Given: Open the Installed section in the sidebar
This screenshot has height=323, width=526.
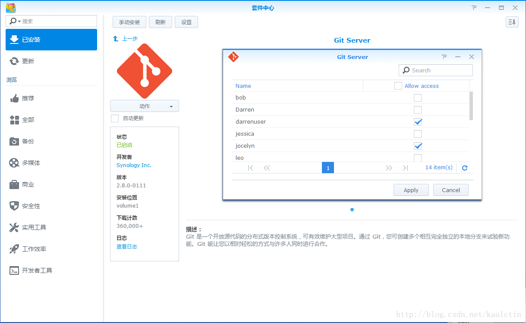Looking at the screenshot, I should pyautogui.click(x=51, y=40).
